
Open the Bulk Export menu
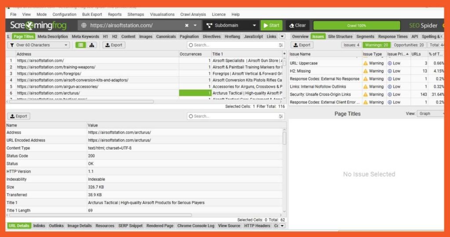click(x=92, y=14)
